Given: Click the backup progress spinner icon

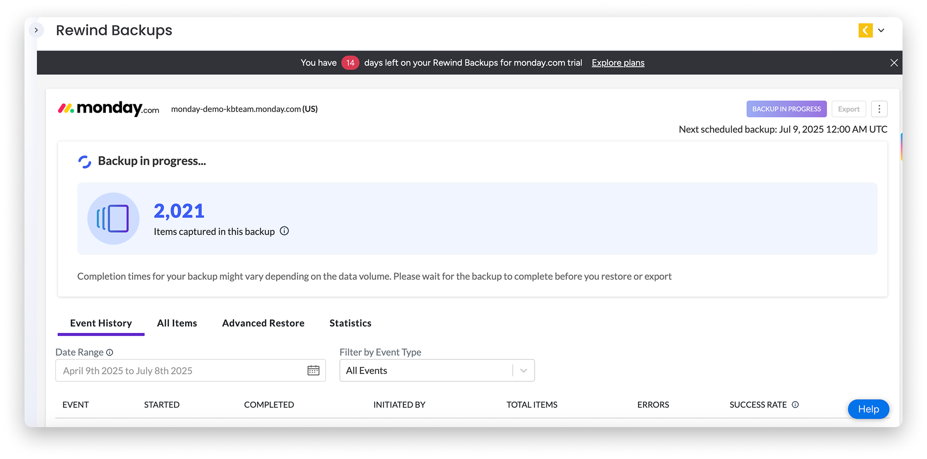Looking at the screenshot, I should [85, 162].
